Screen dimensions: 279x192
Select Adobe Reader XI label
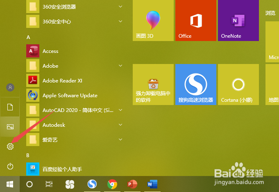pos(62,81)
